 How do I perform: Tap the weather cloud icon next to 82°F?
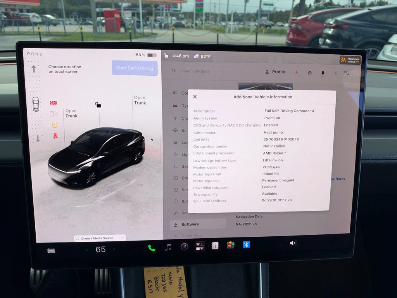pyautogui.click(x=196, y=56)
